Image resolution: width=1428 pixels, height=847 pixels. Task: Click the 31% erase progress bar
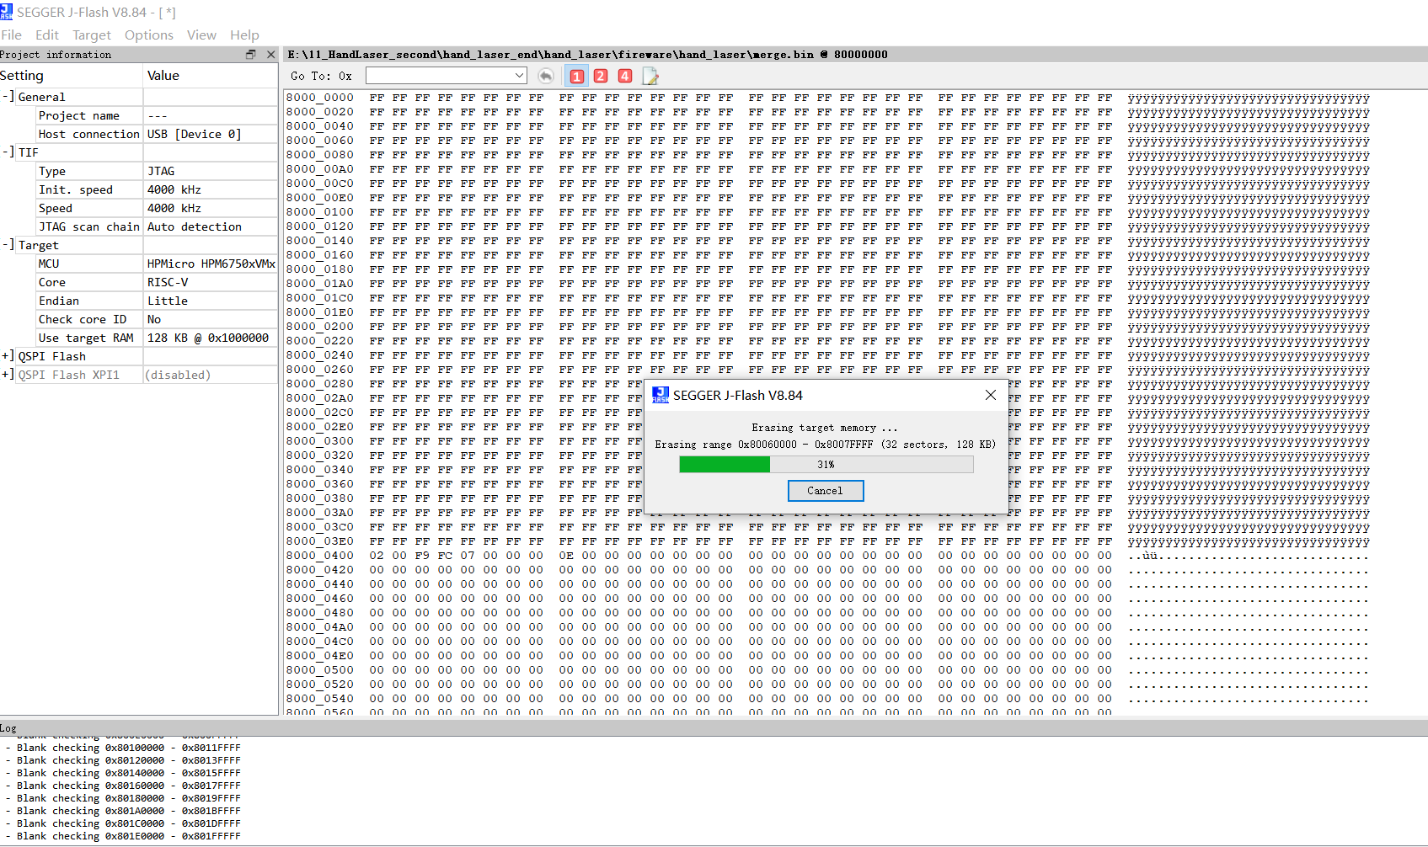coord(826,465)
